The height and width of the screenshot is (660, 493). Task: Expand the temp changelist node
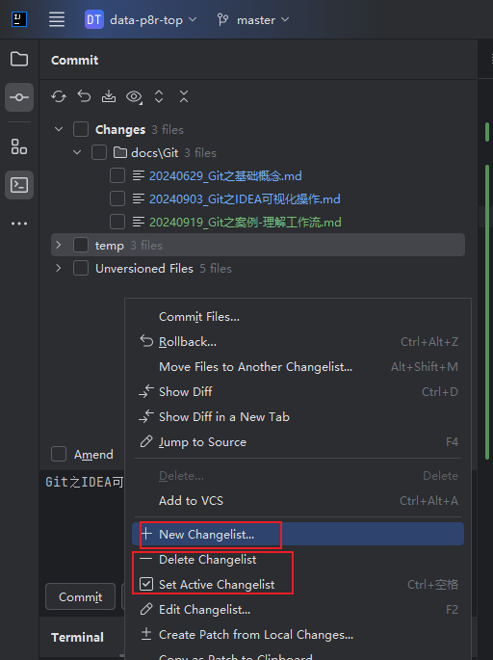(x=59, y=245)
